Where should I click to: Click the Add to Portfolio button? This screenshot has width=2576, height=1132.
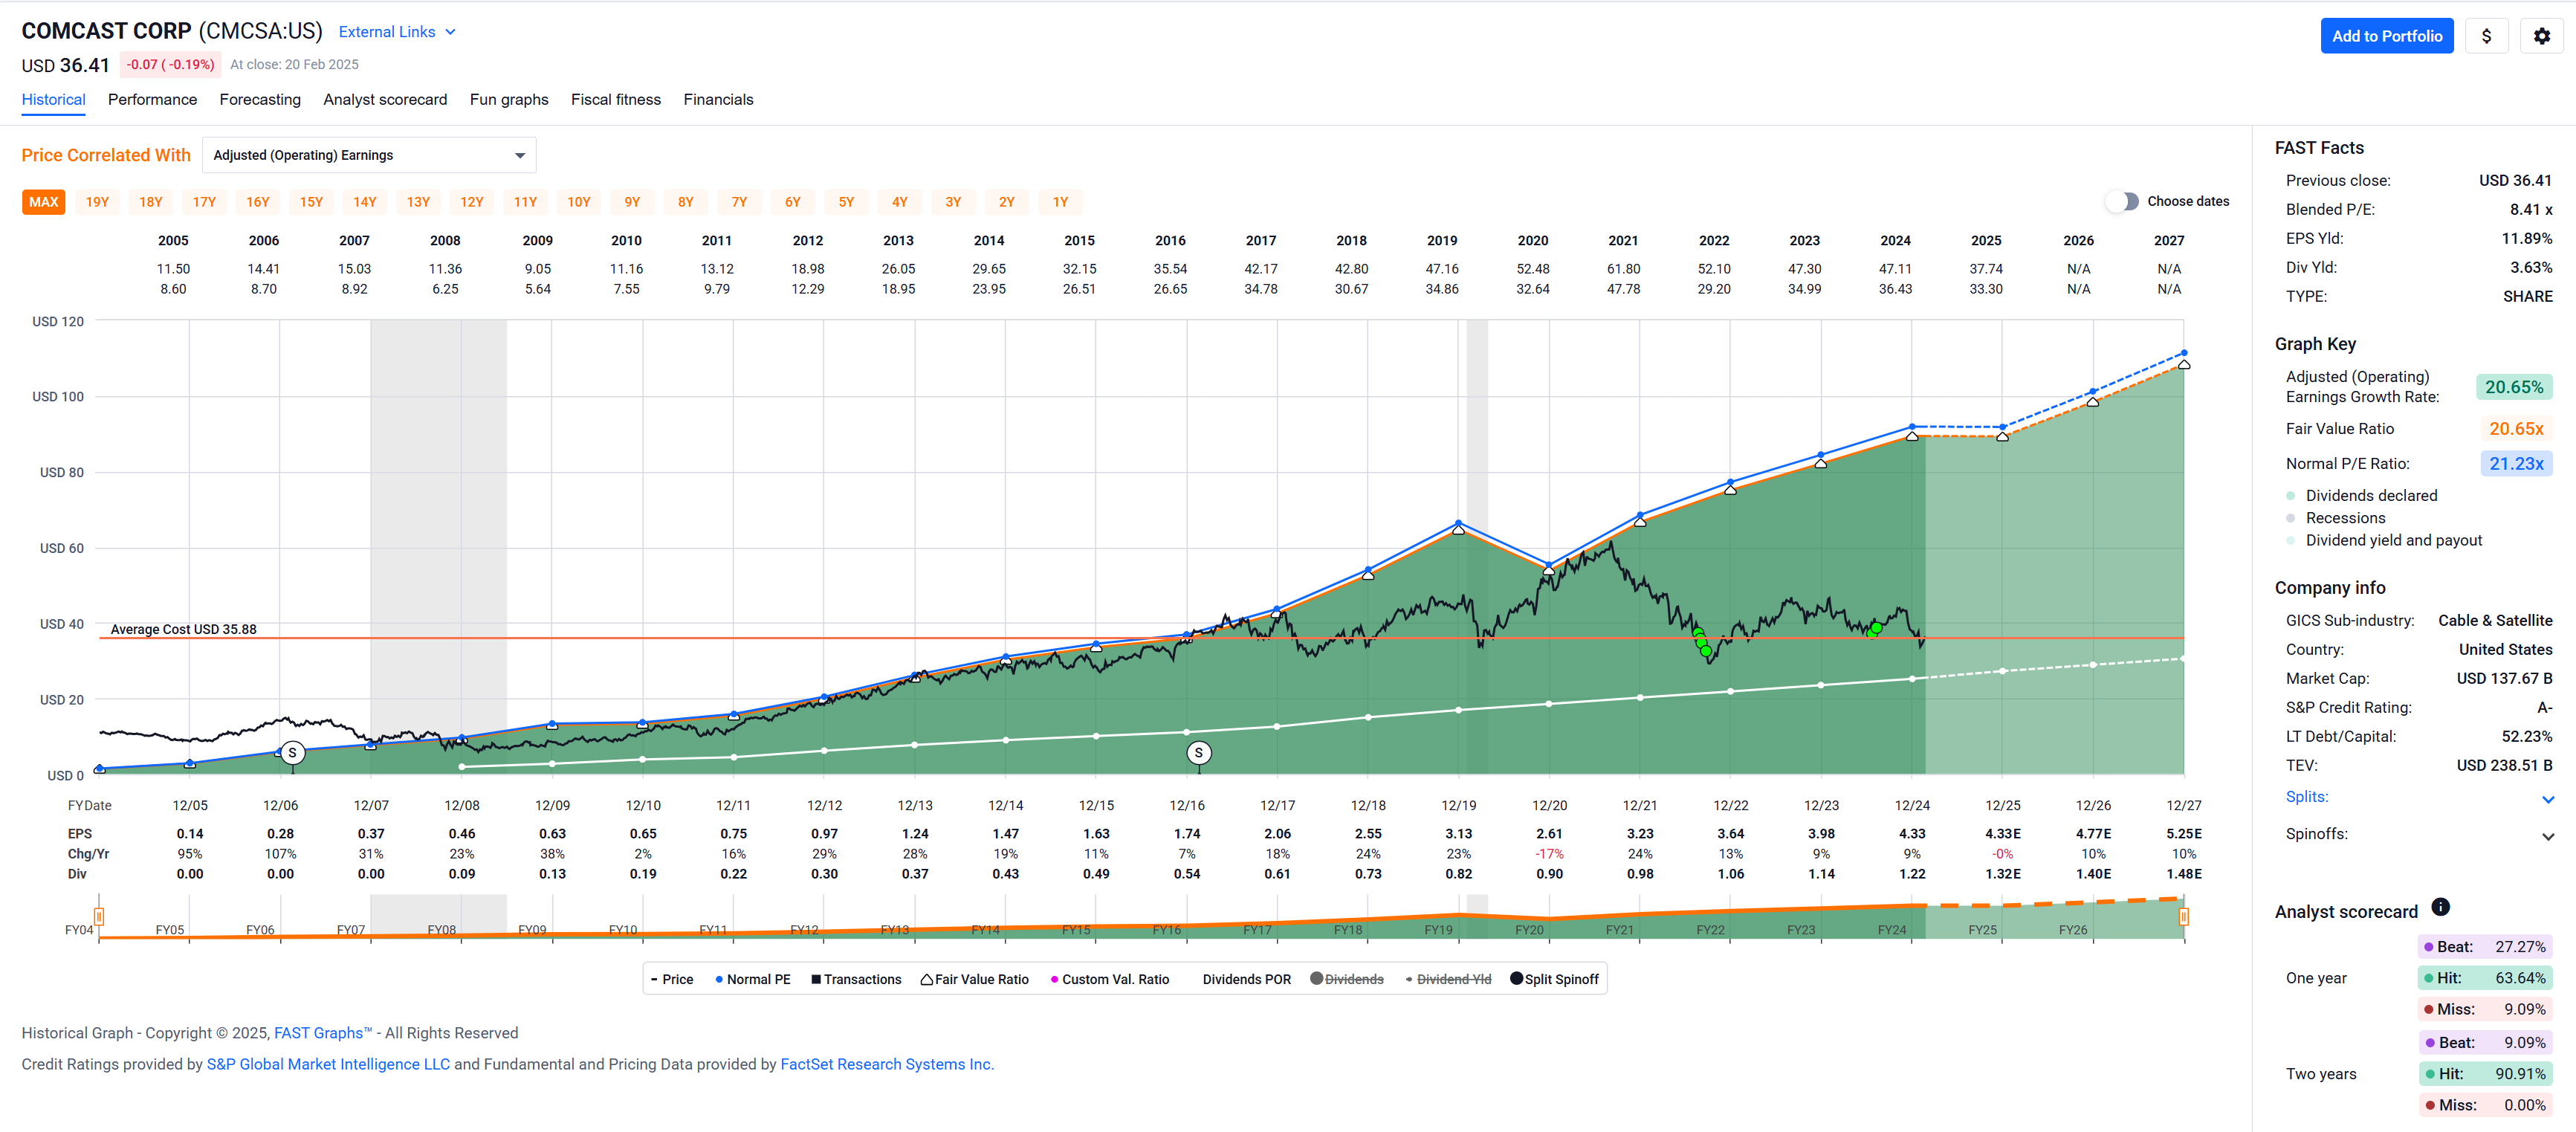2386,36
